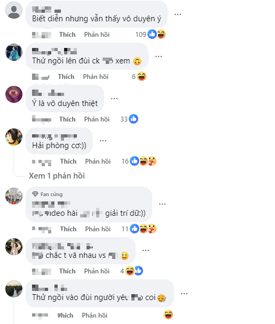Click Phản hồi under 'giải trí dữ' comment
This screenshot has height=324, width=275.
[98, 229]
